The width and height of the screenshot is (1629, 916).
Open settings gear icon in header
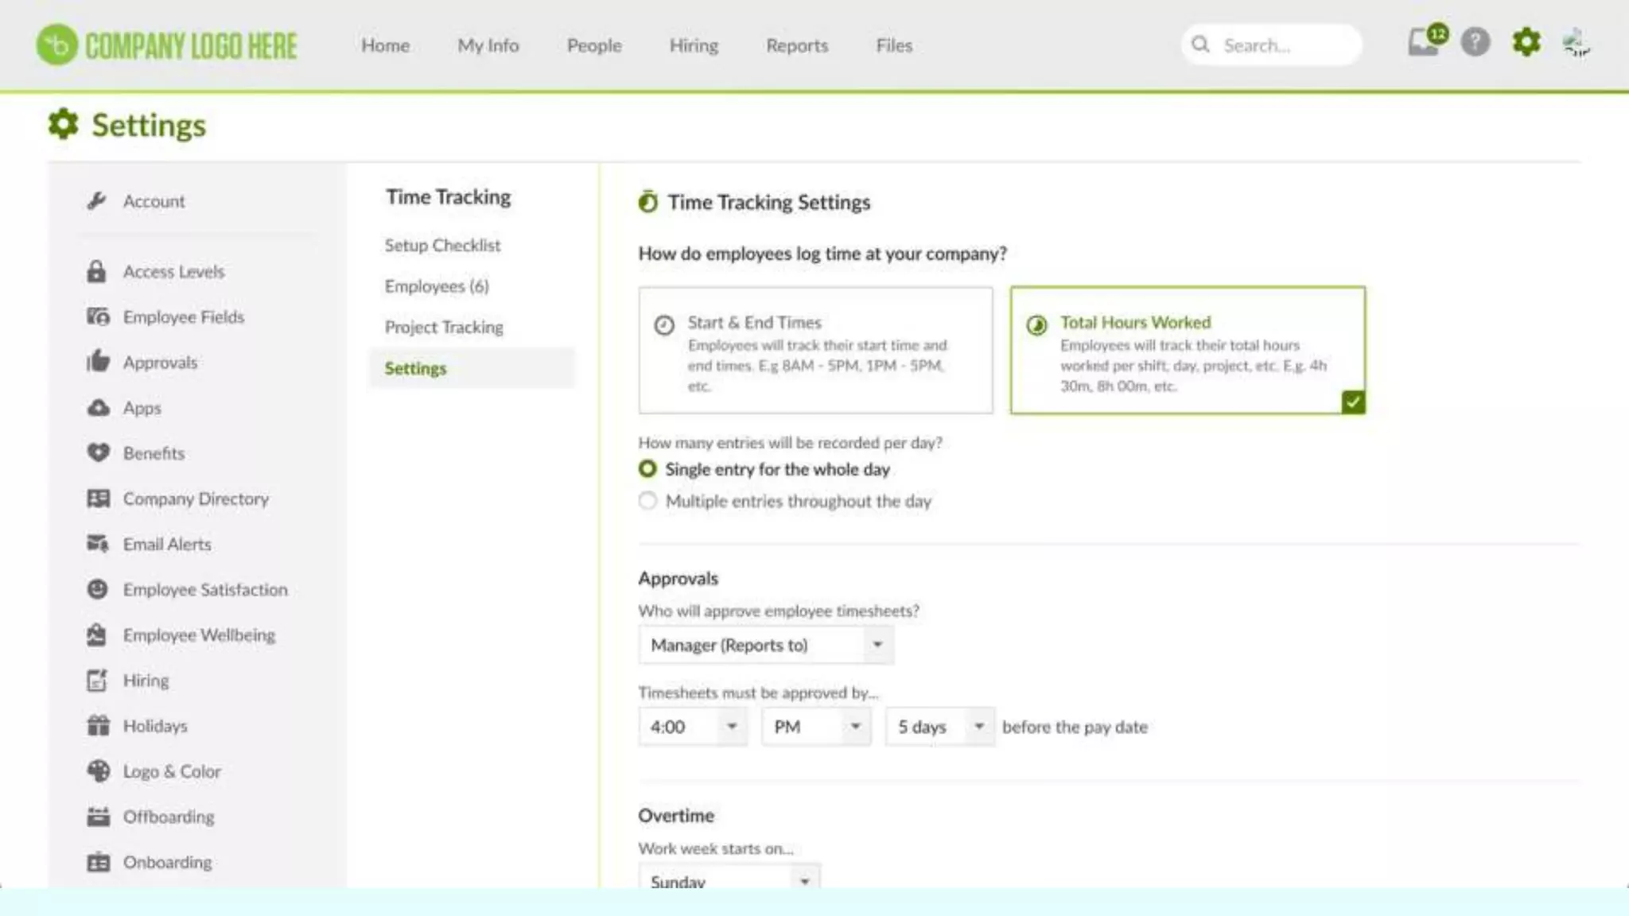(x=1526, y=43)
